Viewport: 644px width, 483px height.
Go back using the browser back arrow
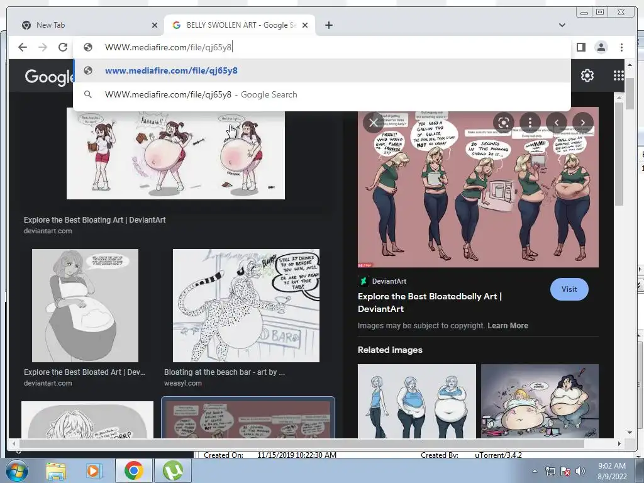pos(23,47)
